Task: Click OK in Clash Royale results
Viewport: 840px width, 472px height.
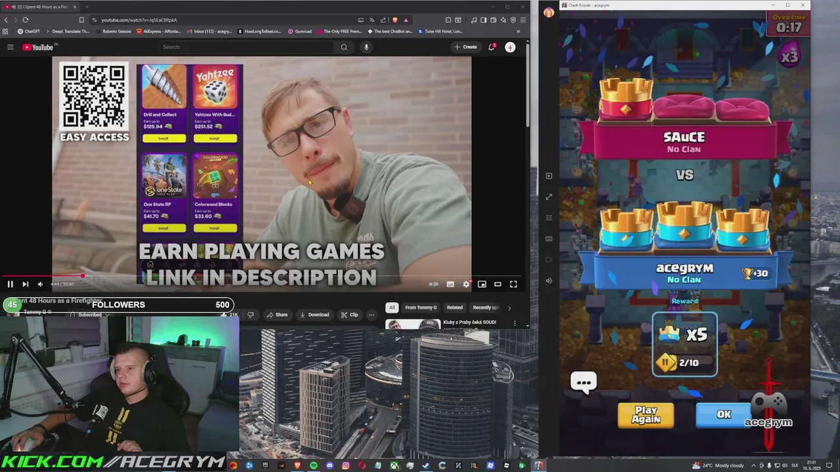Action: tap(724, 414)
